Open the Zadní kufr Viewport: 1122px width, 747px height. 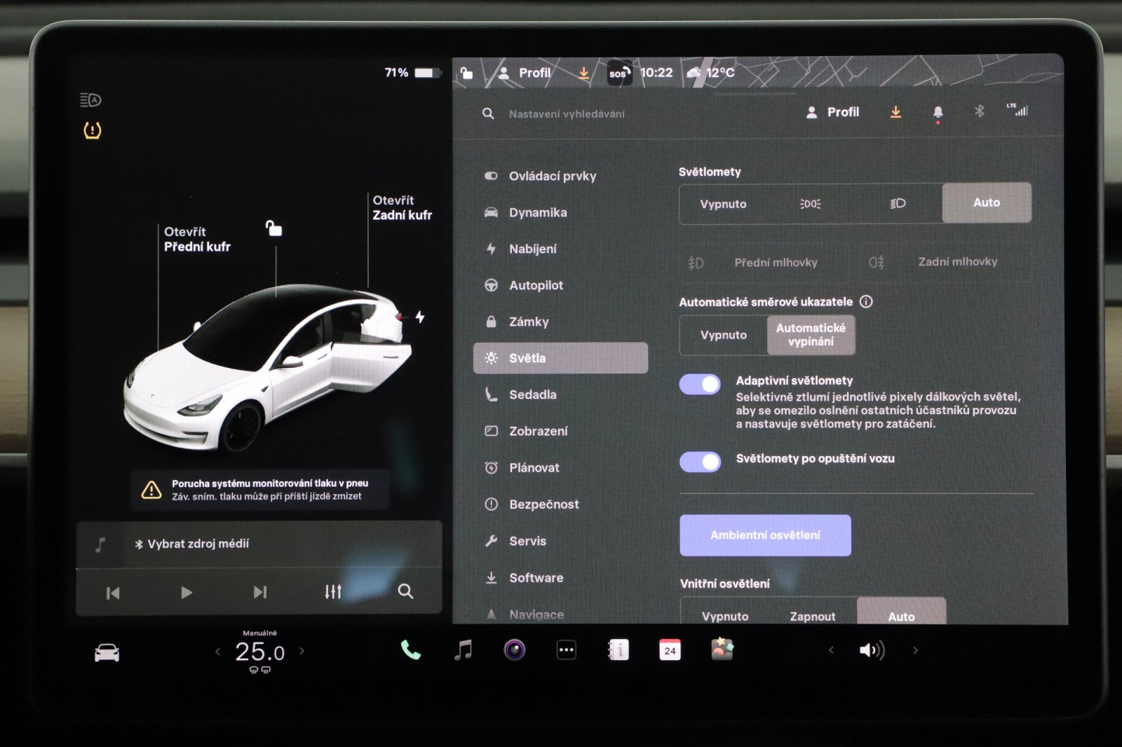click(x=402, y=208)
